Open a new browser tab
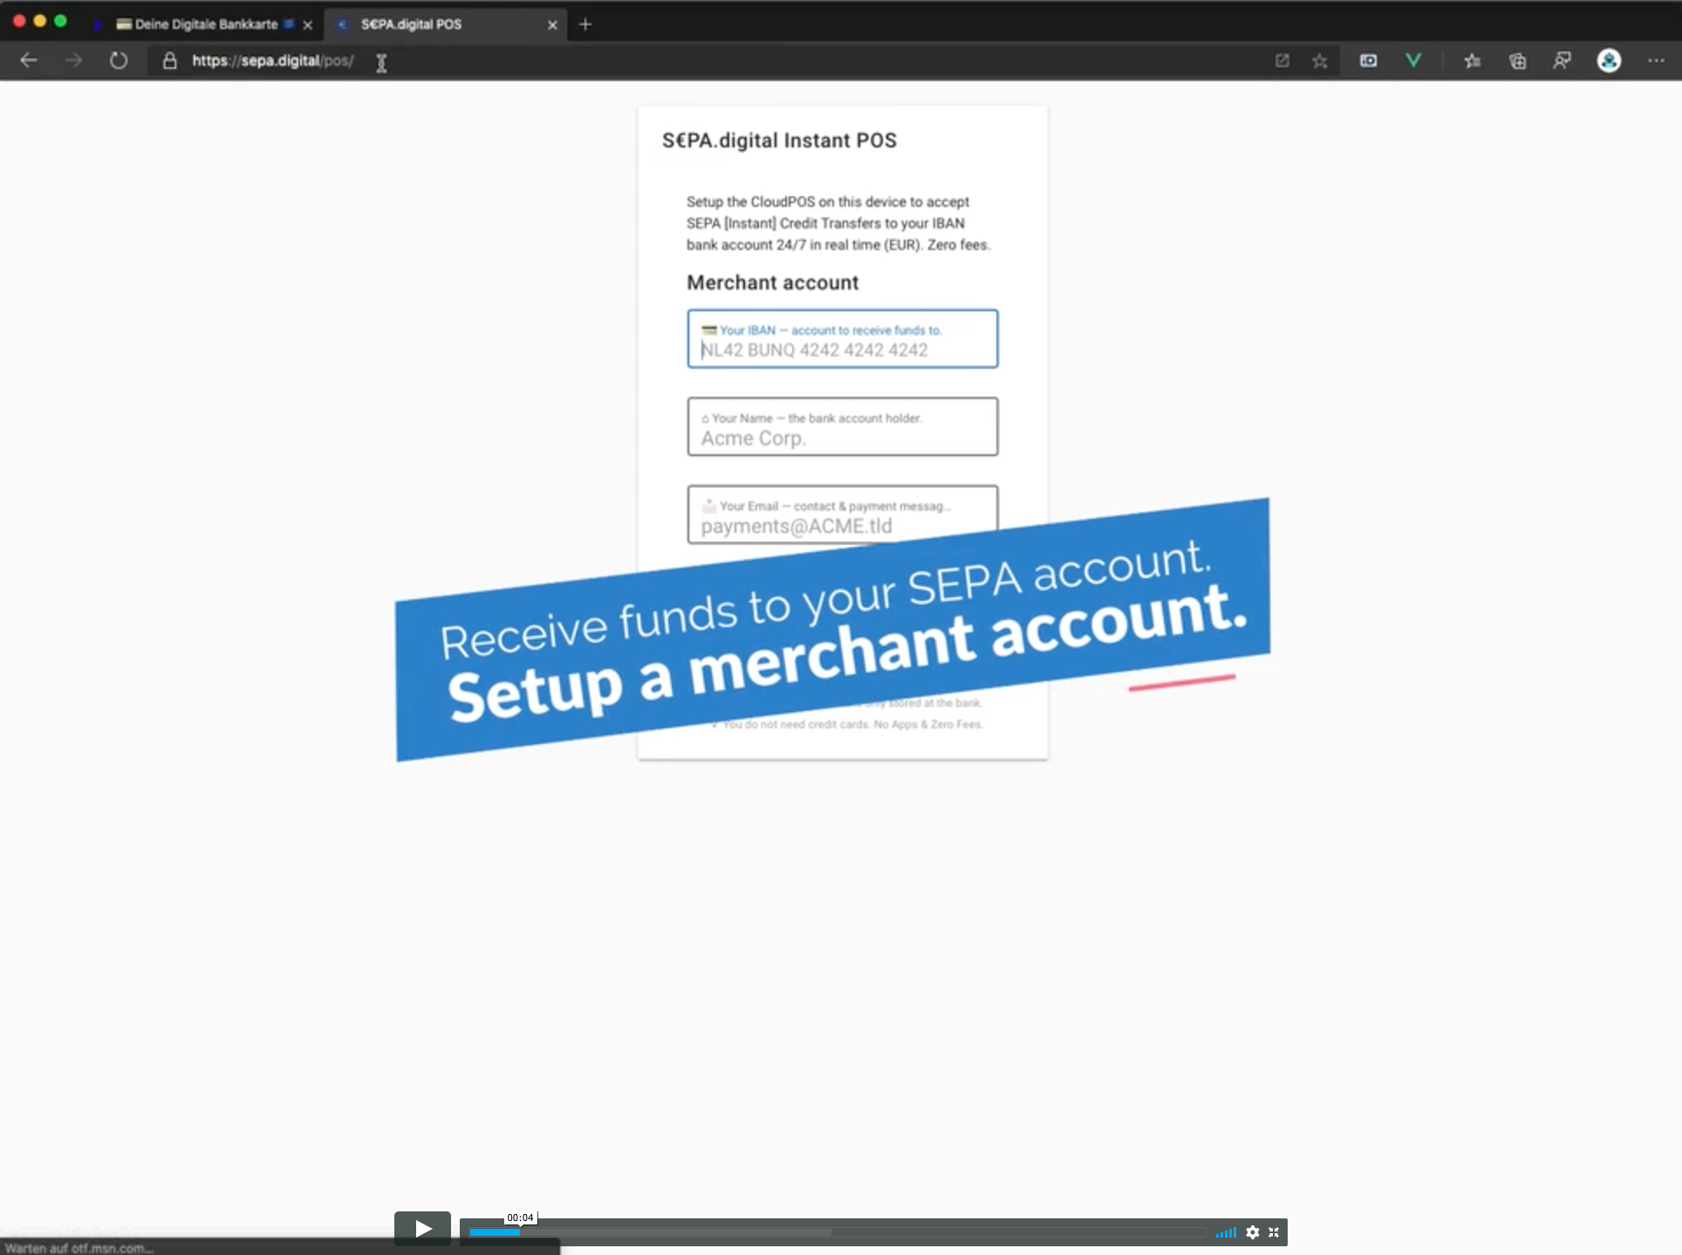 click(585, 24)
